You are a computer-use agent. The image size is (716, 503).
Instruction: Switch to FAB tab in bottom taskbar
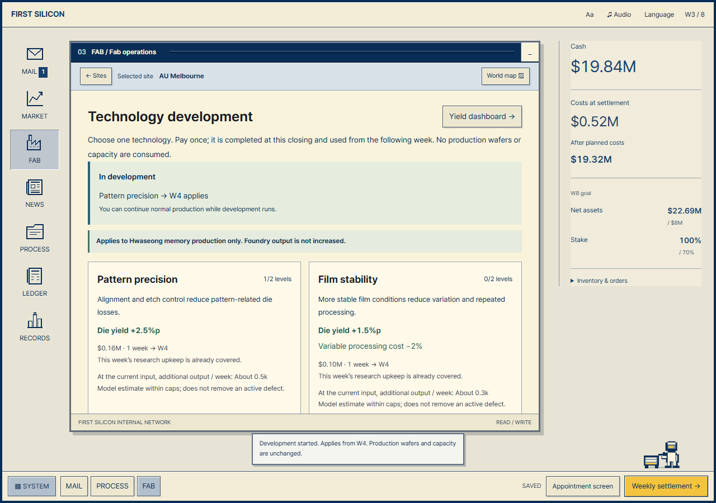pyautogui.click(x=149, y=486)
